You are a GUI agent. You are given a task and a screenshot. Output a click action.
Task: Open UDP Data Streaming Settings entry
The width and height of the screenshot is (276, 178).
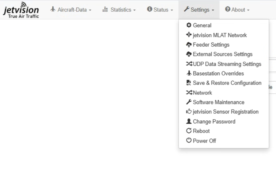click(227, 64)
